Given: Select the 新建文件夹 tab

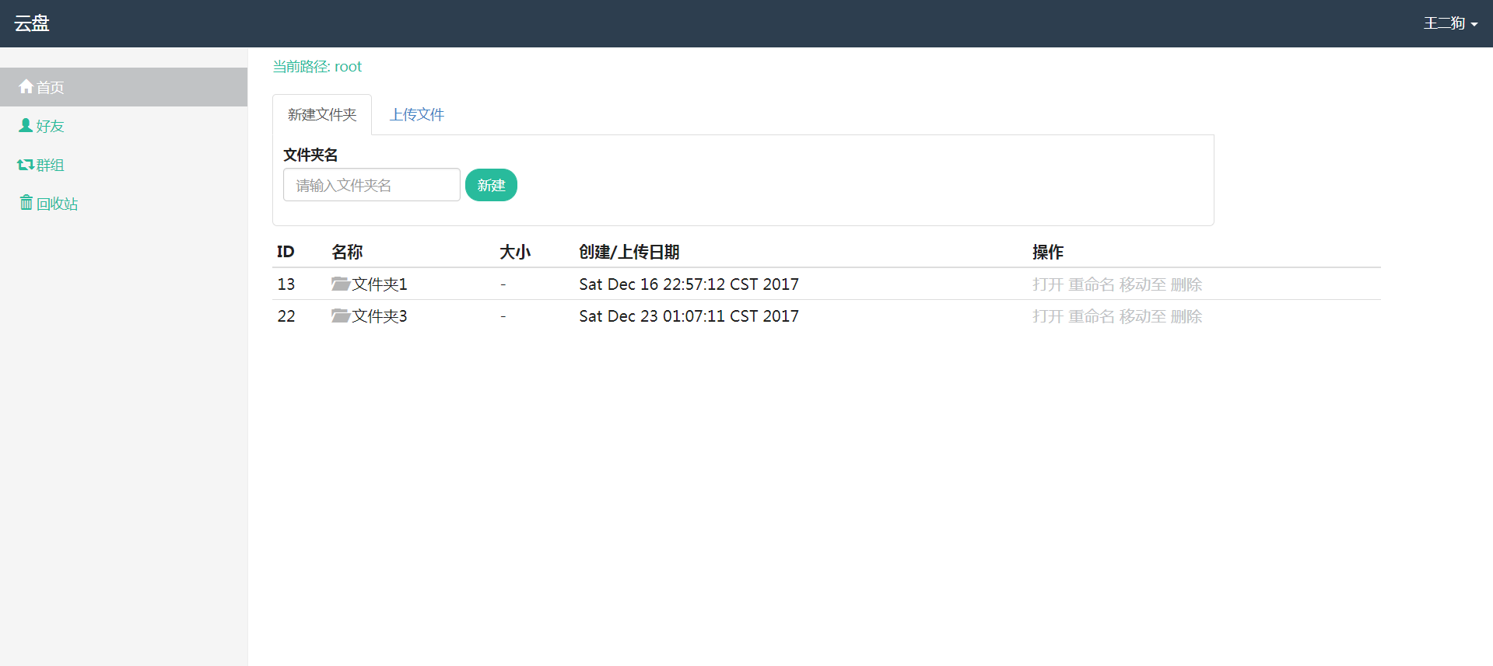Looking at the screenshot, I should click(322, 115).
